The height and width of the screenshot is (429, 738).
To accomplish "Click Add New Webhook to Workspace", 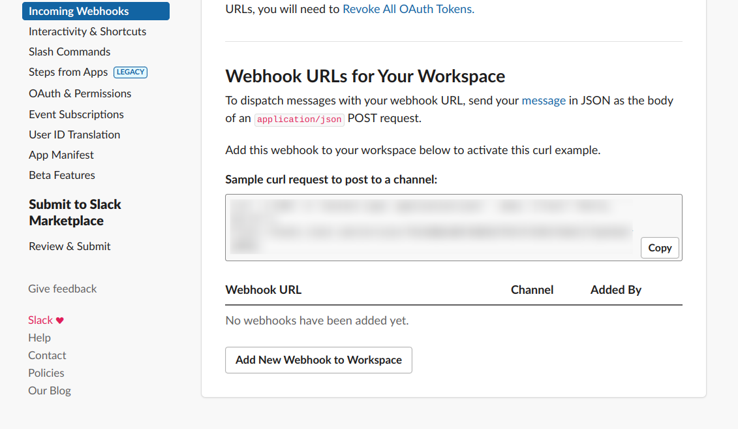I will coord(318,360).
